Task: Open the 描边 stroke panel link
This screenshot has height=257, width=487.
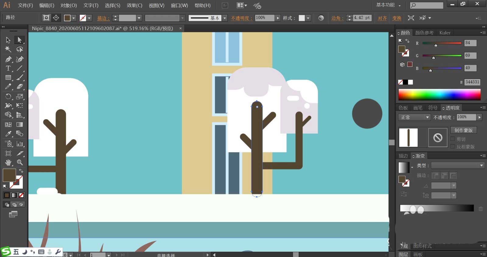Action: [103, 18]
